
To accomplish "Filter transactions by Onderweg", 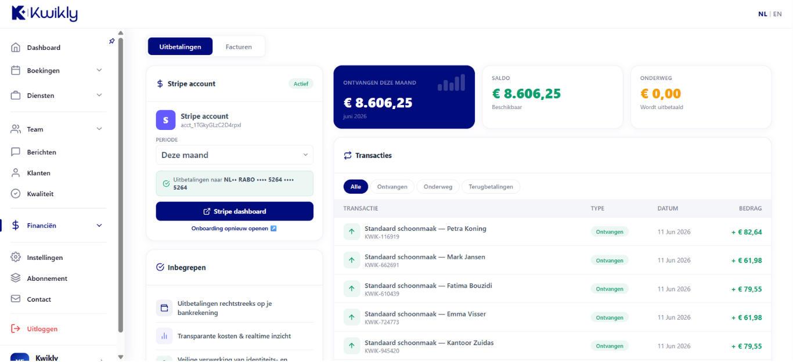I will 438,187.
